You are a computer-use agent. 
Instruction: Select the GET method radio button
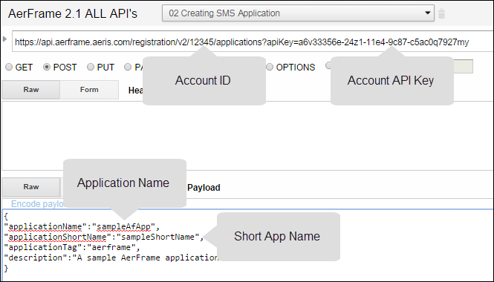click(x=9, y=67)
